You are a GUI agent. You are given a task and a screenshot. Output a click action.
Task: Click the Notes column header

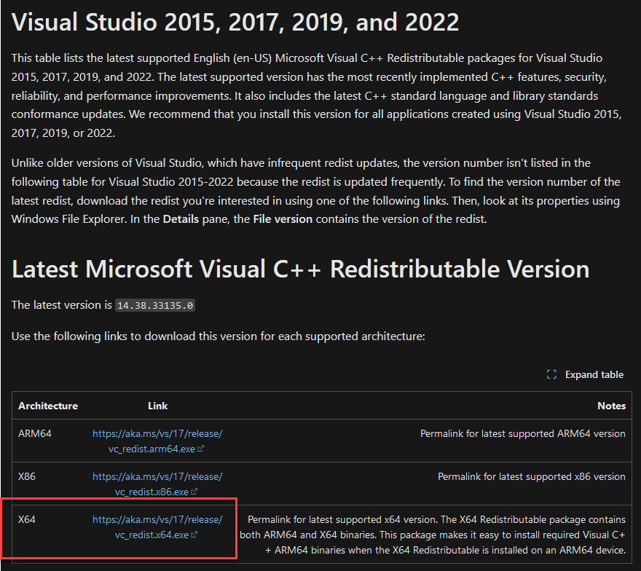click(611, 406)
